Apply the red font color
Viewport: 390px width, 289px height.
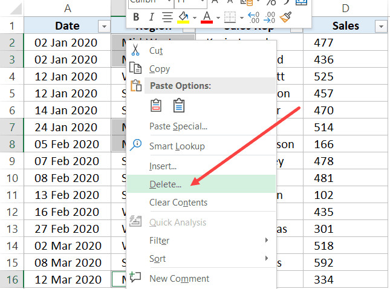(207, 17)
